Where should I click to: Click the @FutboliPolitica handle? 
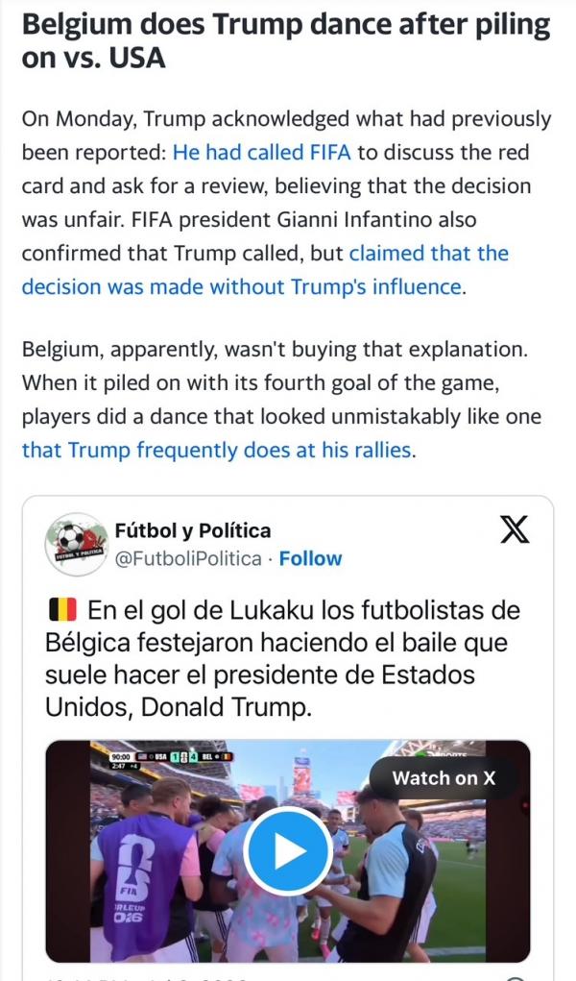pyautogui.click(x=187, y=558)
